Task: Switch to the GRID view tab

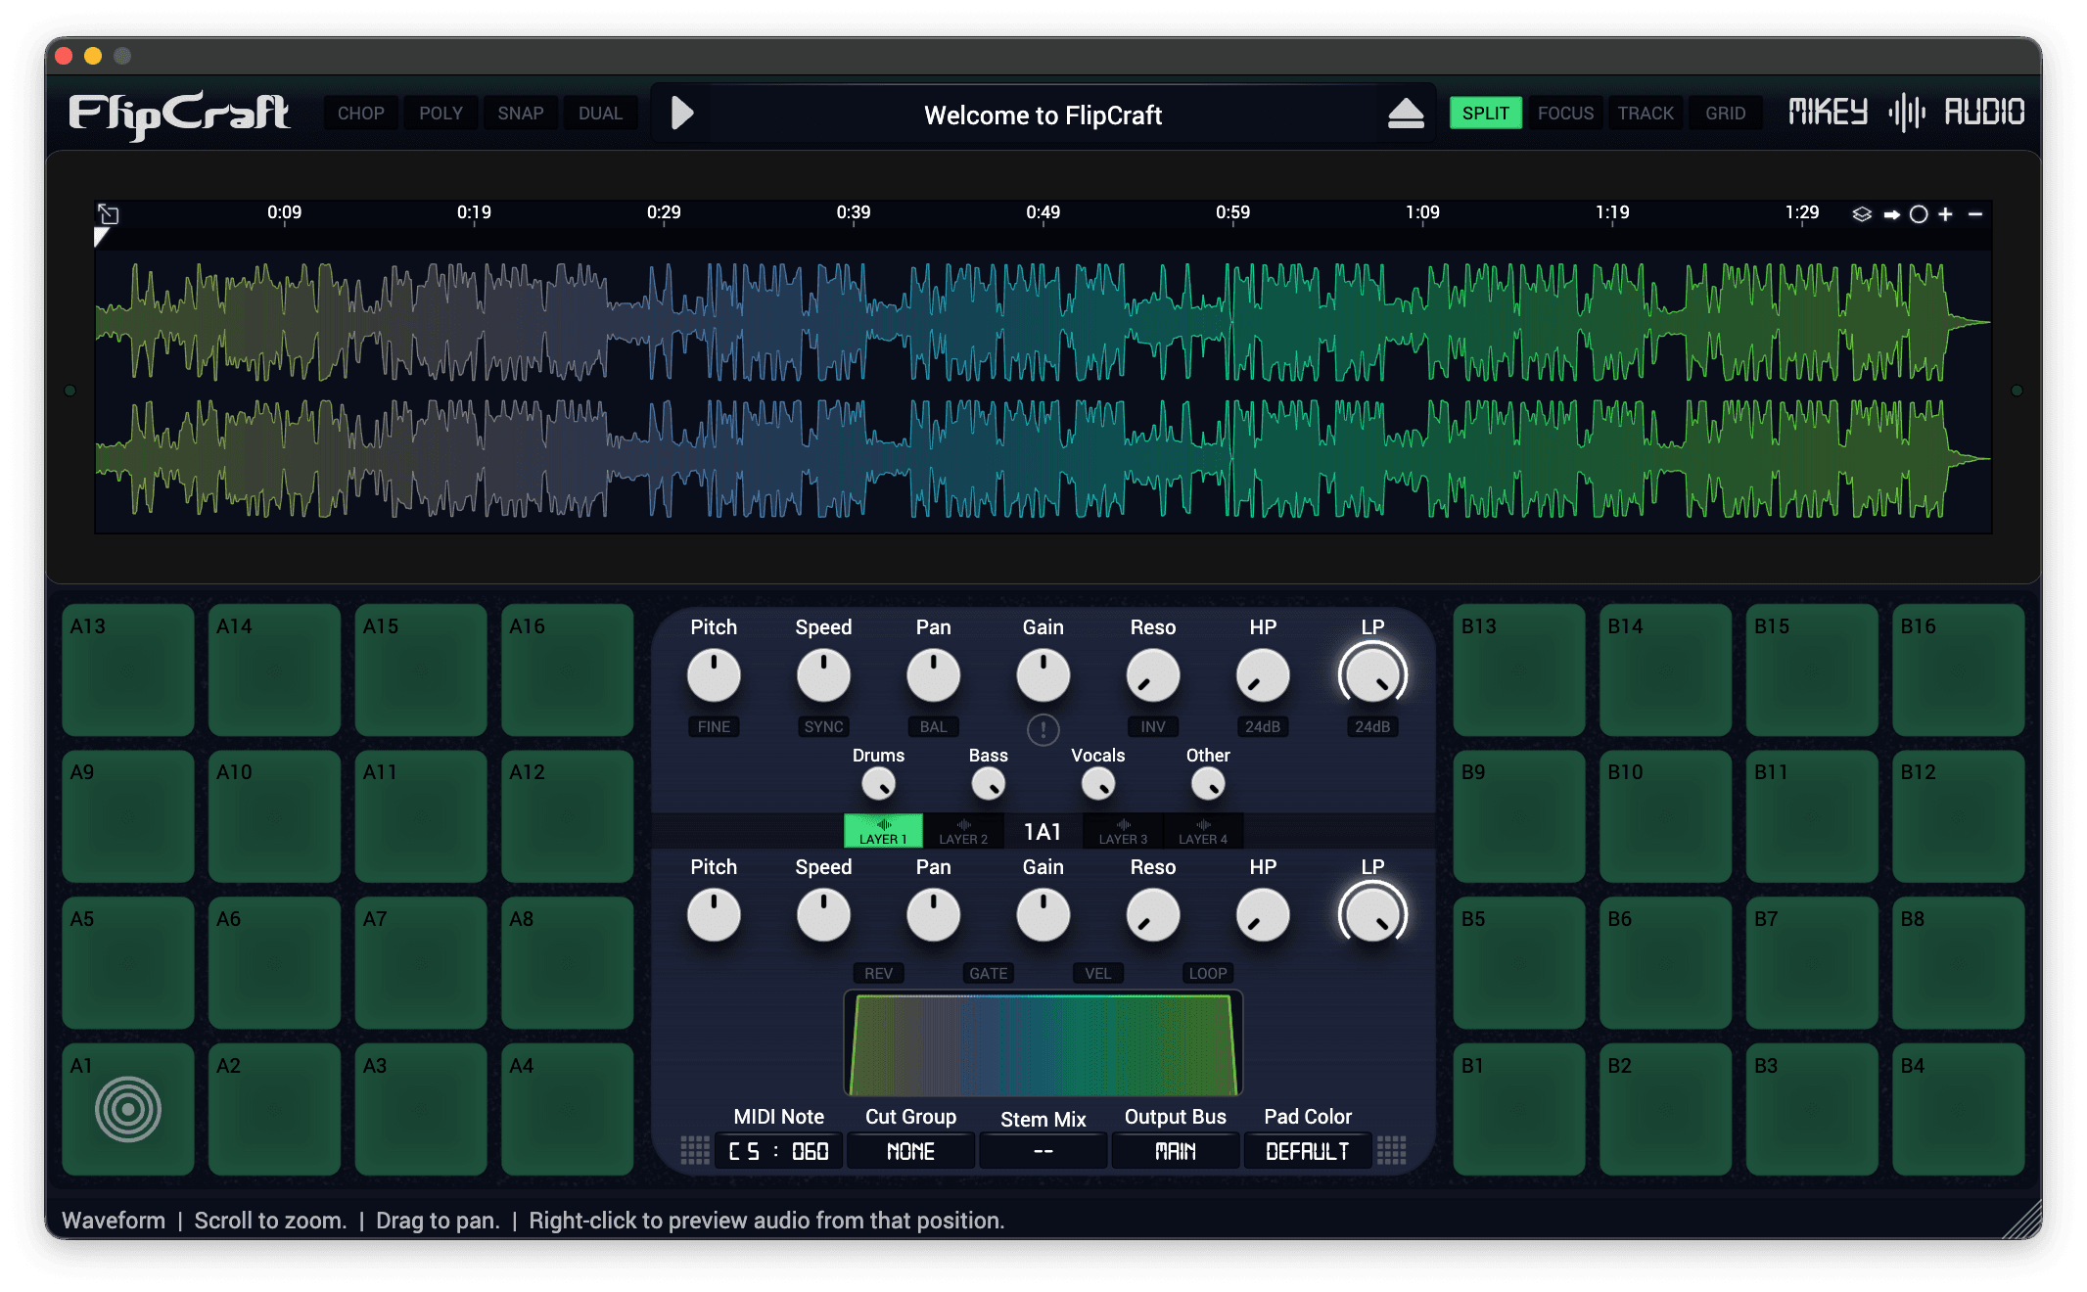Action: 1725,114
